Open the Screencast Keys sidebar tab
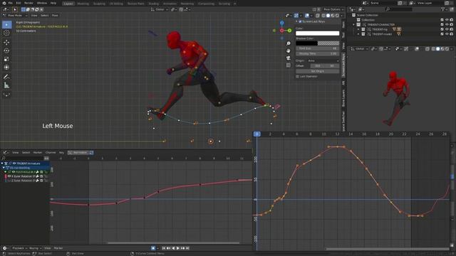Image resolution: width=456 pixels, height=256 pixels. point(343,65)
